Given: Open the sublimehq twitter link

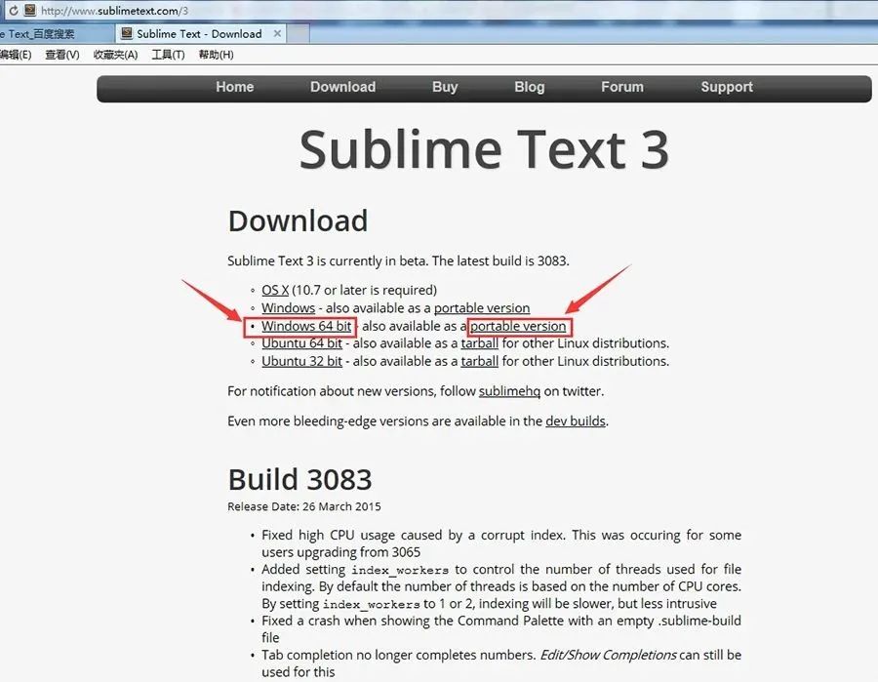Looking at the screenshot, I should point(509,391).
